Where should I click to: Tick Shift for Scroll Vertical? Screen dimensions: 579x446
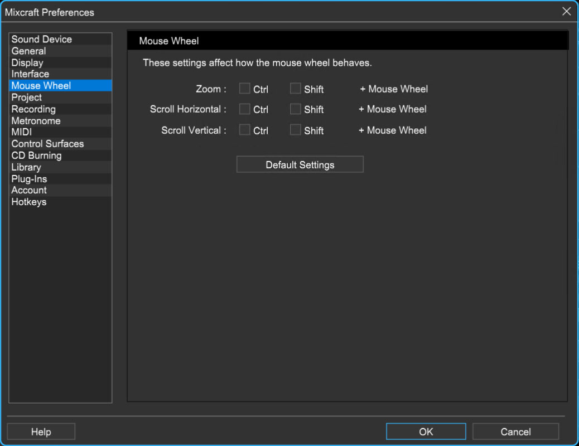click(296, 129)
